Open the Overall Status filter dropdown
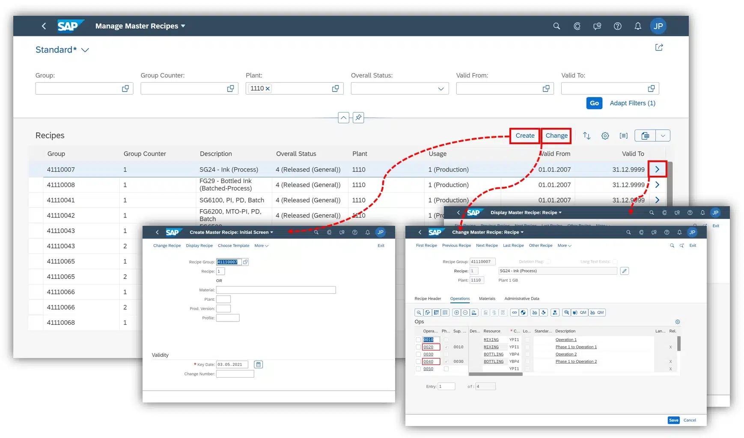The width and height of the screenshot is (744, 438). pos(441,89)
